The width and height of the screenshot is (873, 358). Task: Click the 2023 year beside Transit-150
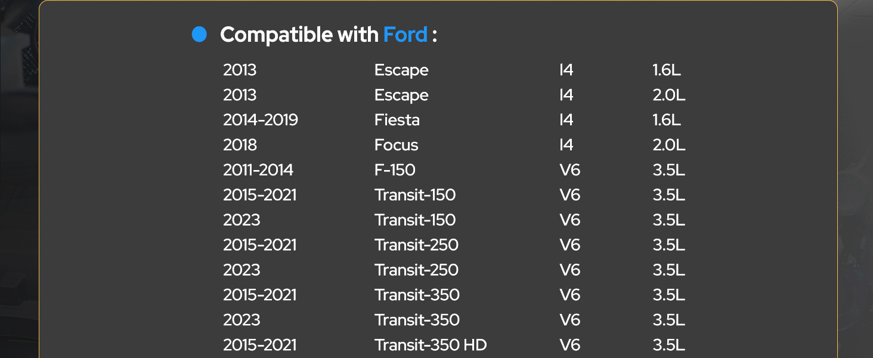[242, 220]
